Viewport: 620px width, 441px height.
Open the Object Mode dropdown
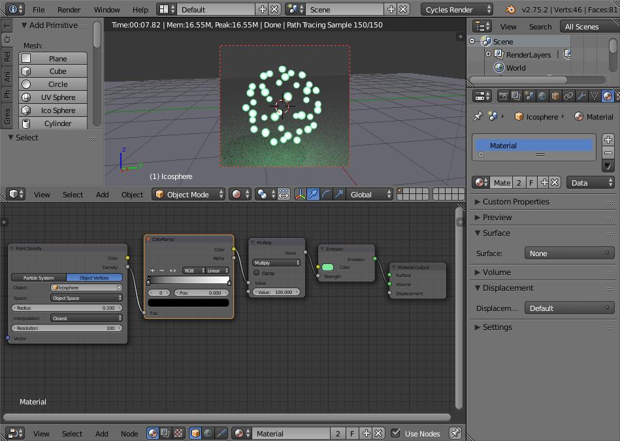pos(188,194)
